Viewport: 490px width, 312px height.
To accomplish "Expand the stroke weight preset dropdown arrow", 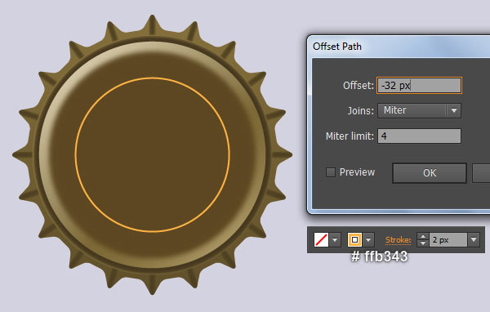I will coord(474,240).
